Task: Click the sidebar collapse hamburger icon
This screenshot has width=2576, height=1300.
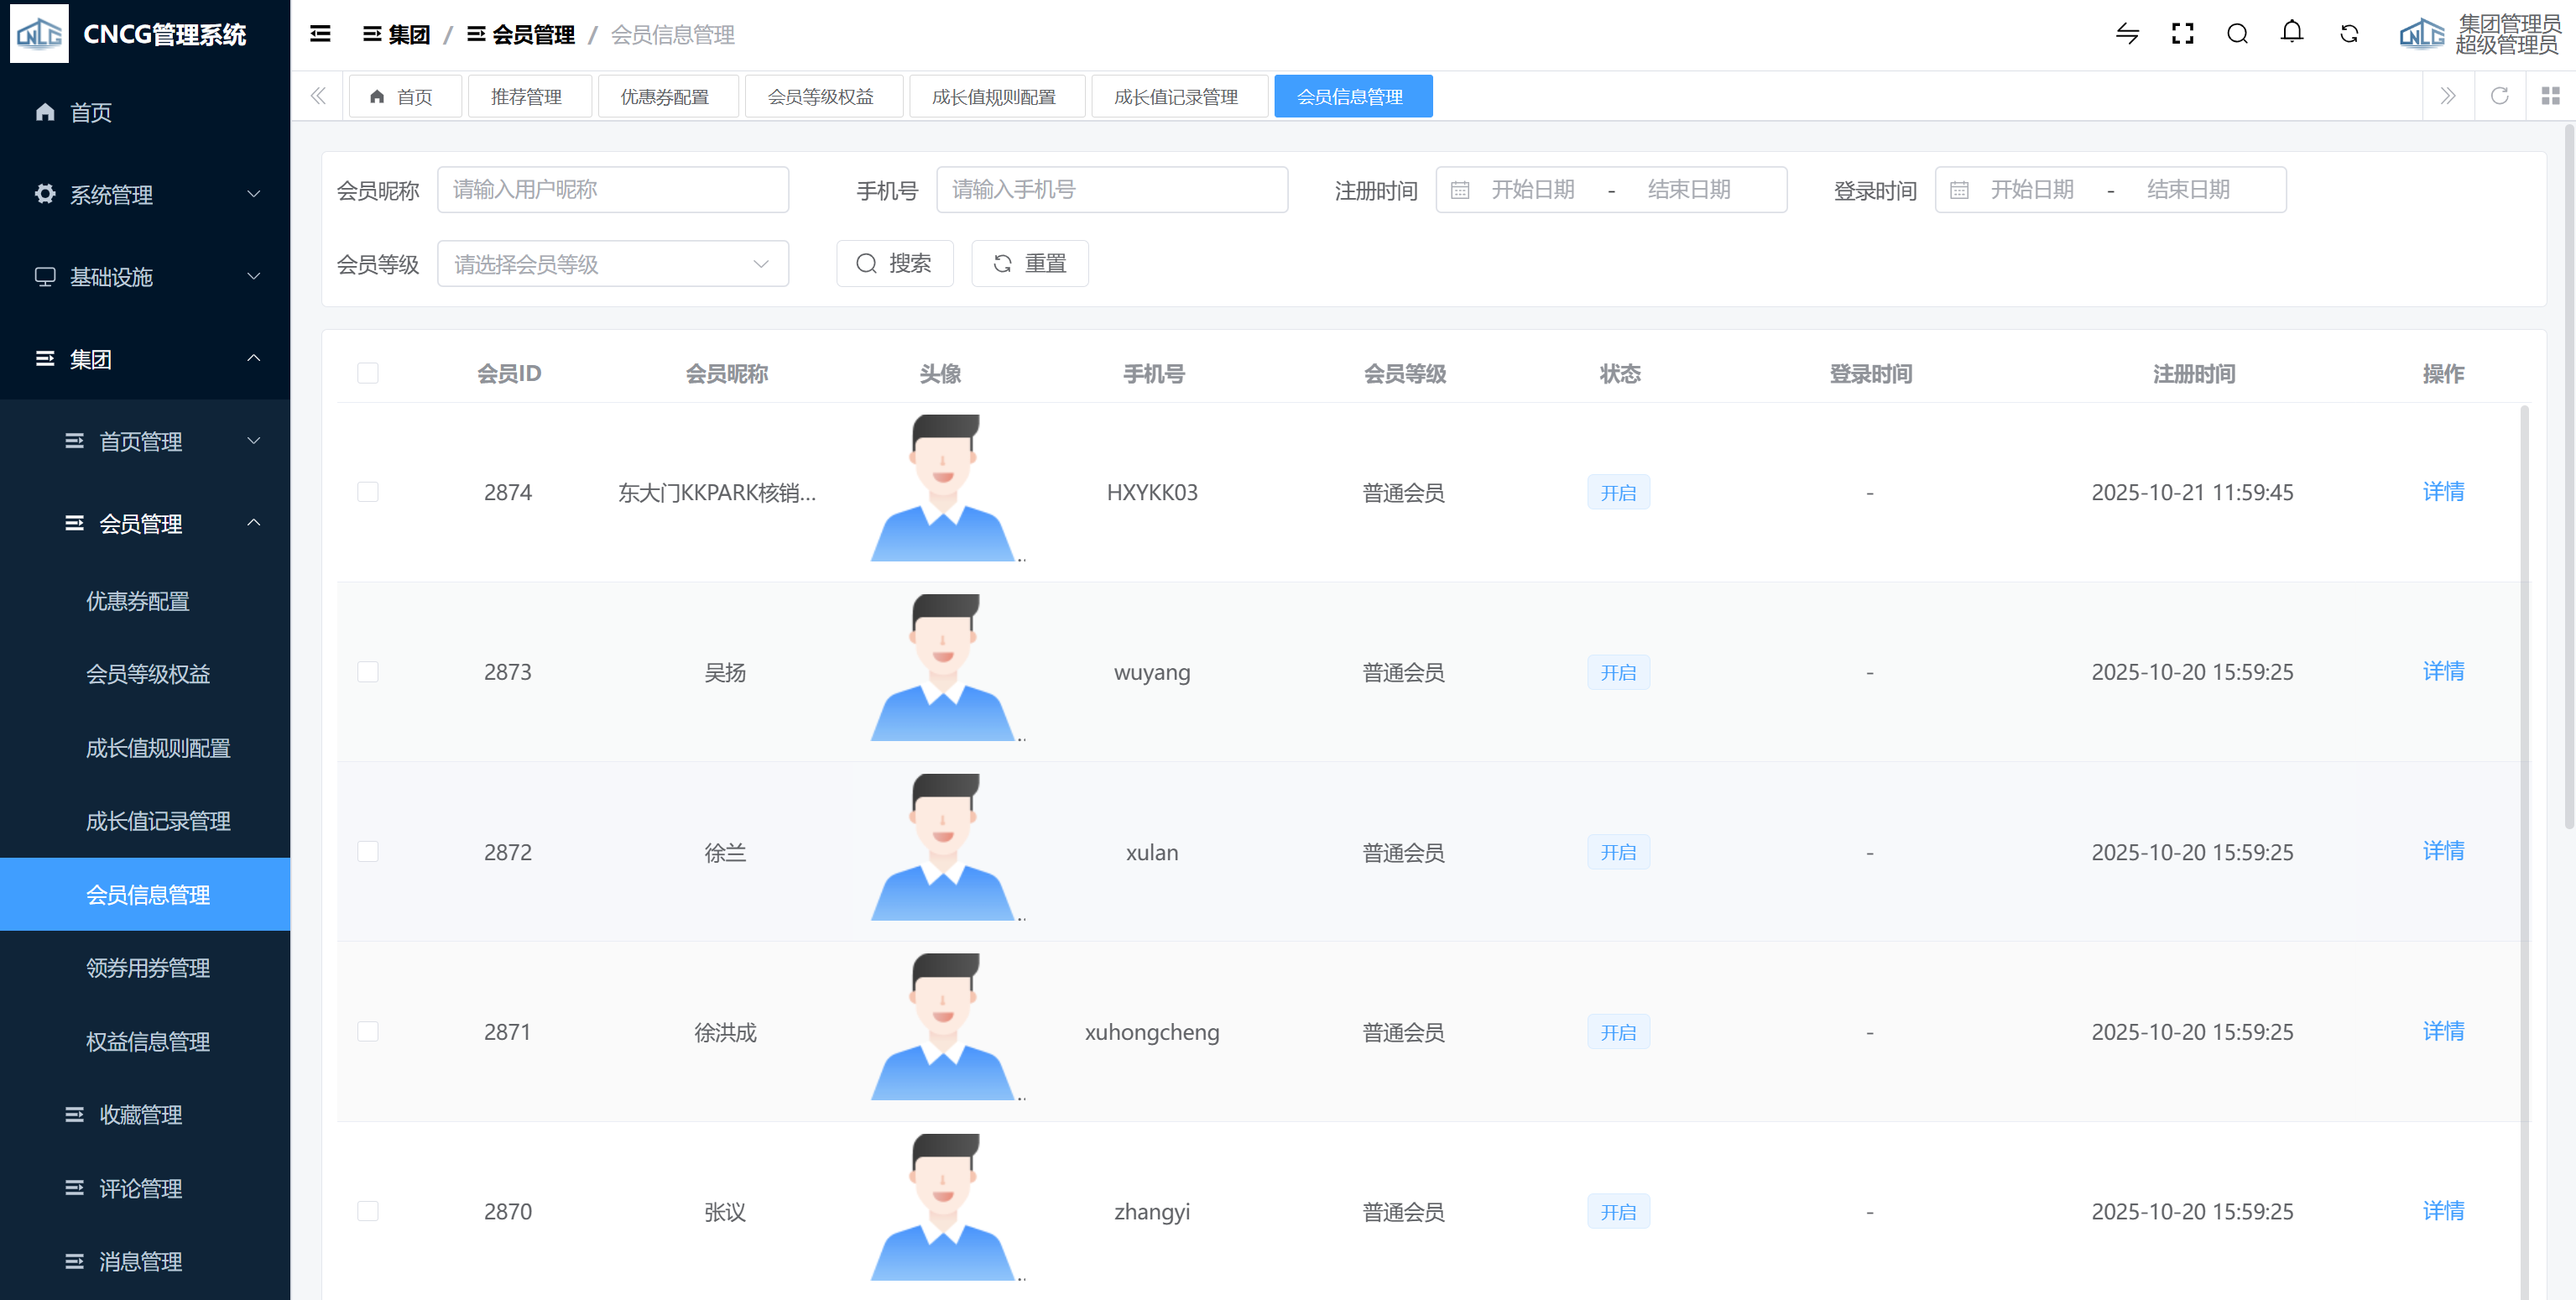Action: (x=320, y=34)
